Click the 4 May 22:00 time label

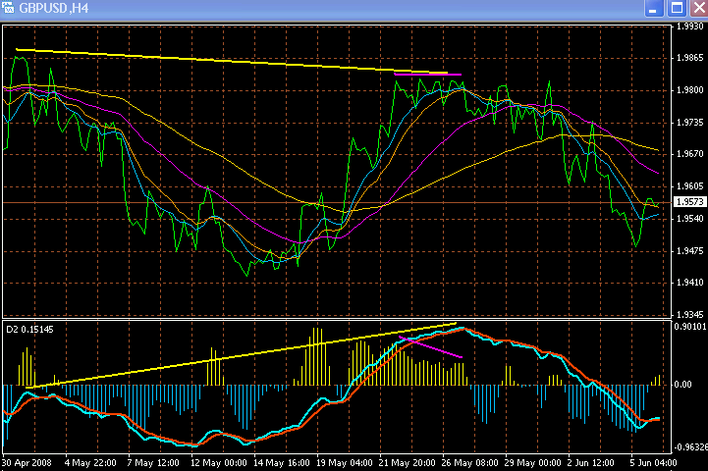90,463
